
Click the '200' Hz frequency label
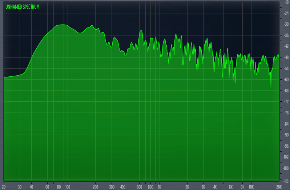point(96,187)
